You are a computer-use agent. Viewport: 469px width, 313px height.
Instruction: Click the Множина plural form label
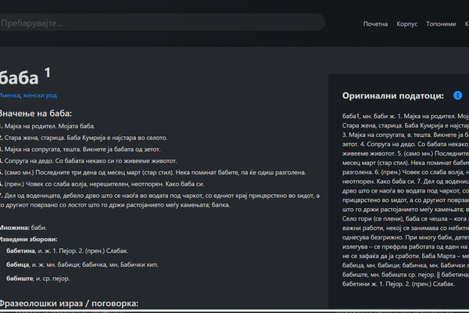click(x=14, y=227)
